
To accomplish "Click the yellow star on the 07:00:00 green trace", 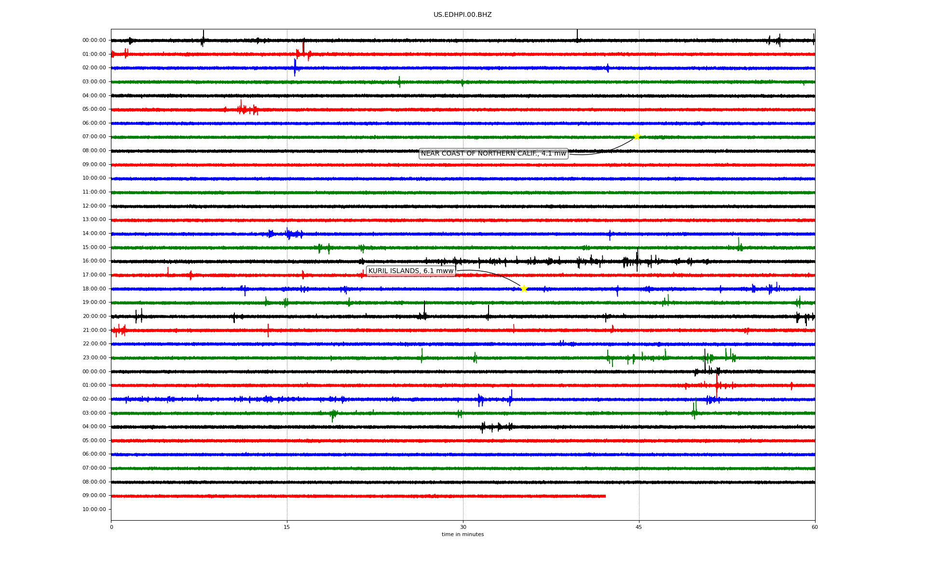I will click(637, 136).
